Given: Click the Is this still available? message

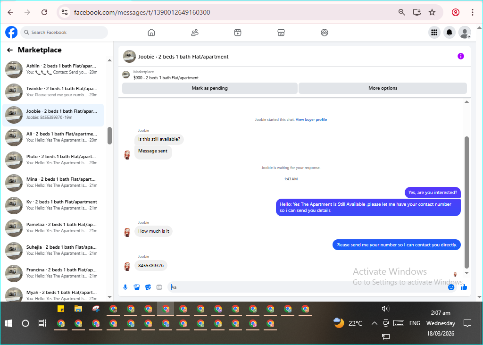Looking at the screenshot, I should coord(159,139).
